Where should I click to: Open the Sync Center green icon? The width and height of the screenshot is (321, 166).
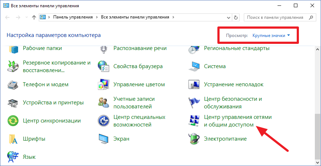pos(13,121)
